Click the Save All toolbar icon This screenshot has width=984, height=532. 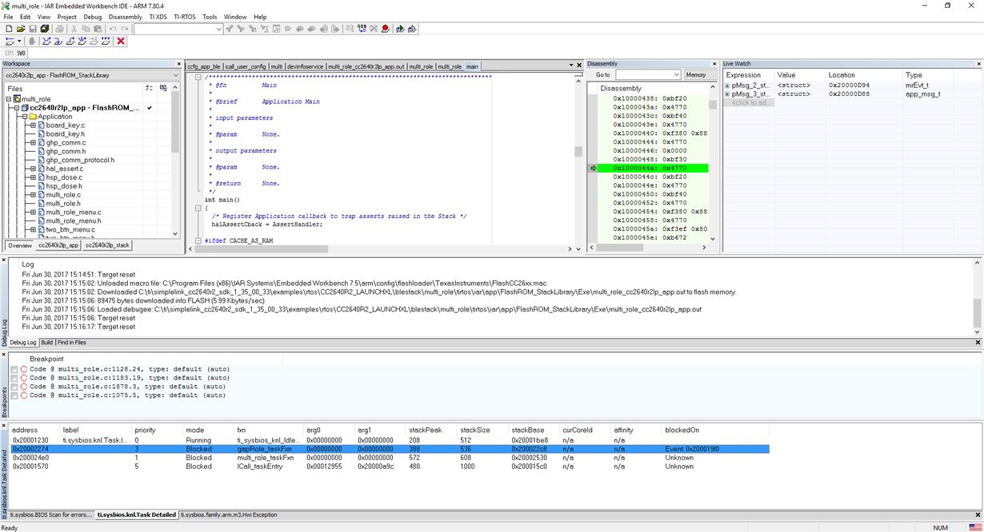[46, 28]
